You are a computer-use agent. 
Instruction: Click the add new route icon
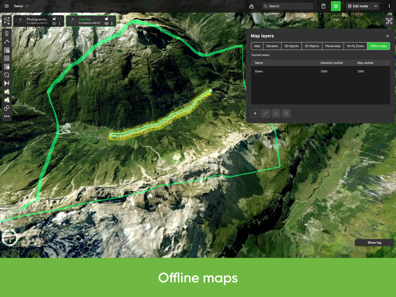(x=7, y=21)
